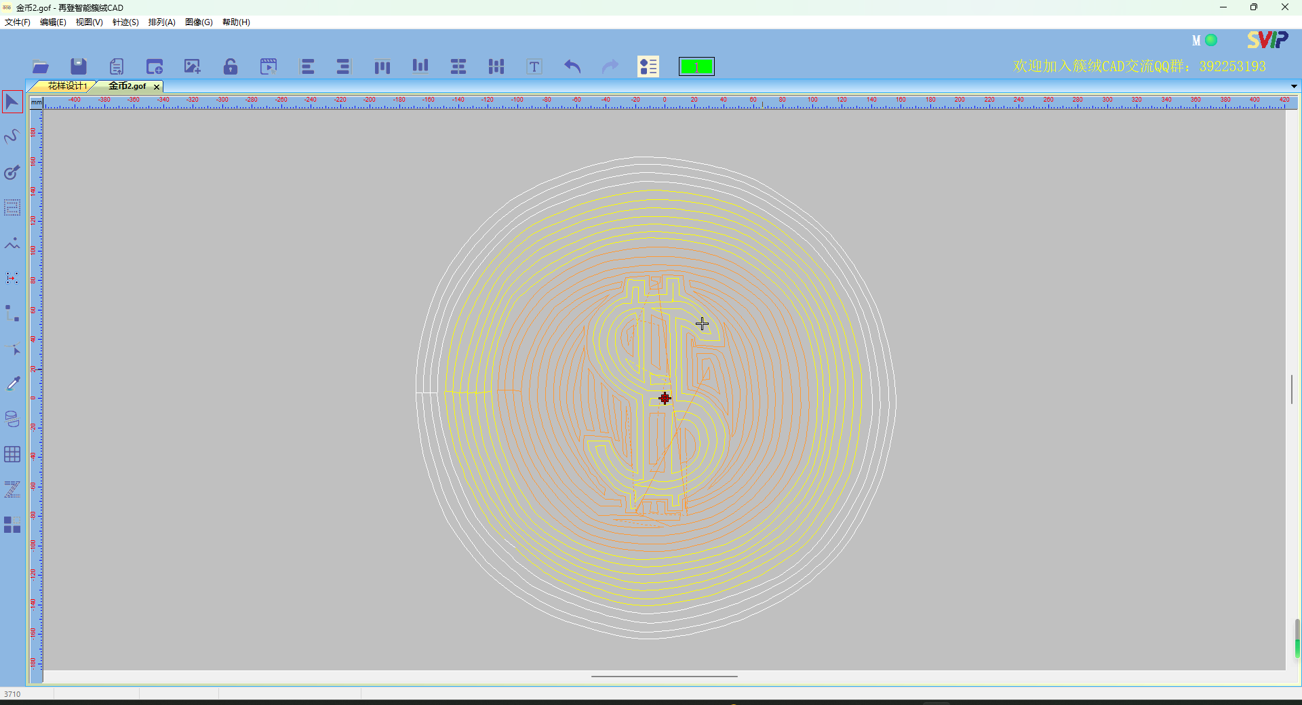
Task: Select the dotted fill region tool
Action: tap(12, 207)
